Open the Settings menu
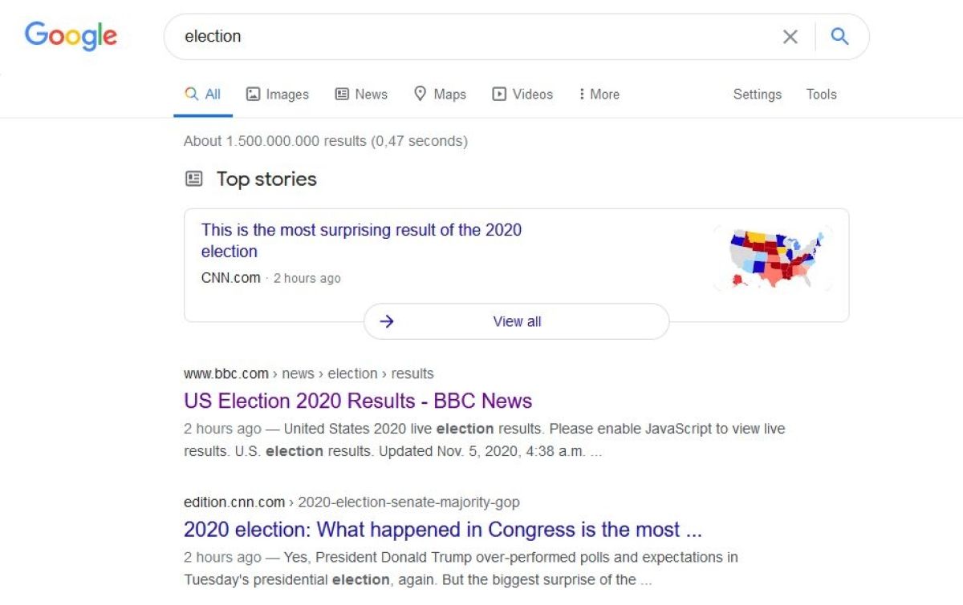963x605 pixels. coord(757,94)
